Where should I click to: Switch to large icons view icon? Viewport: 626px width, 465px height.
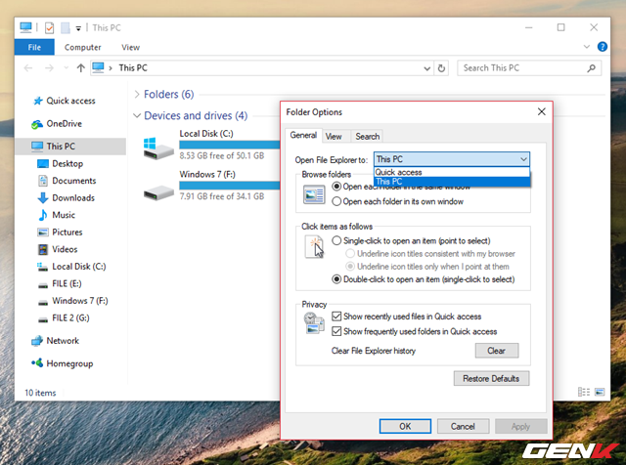(x=600, y=392)
